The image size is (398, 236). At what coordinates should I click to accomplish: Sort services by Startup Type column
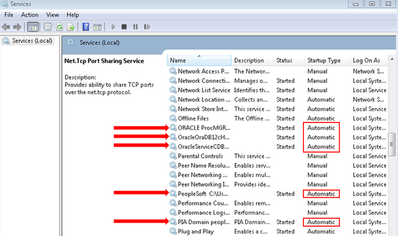[x=324, y=60]
